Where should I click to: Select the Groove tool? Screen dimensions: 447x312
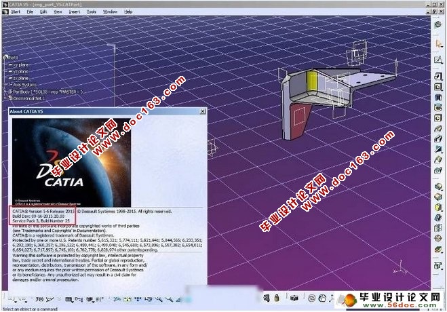click(438, 108)
